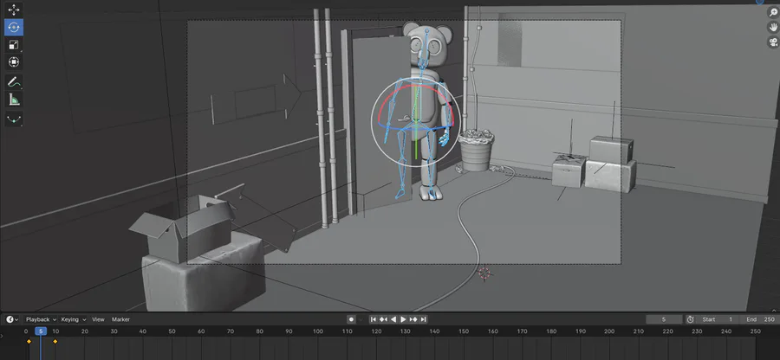Image resolution: width=780 pixels, height=360 pixels.
Task: Select the Rotate tool
Action: 13,27
